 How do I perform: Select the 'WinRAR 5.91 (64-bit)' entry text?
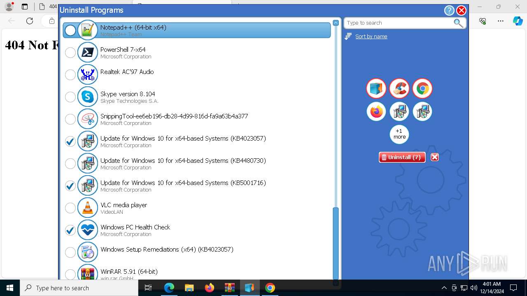coord(129,271)
